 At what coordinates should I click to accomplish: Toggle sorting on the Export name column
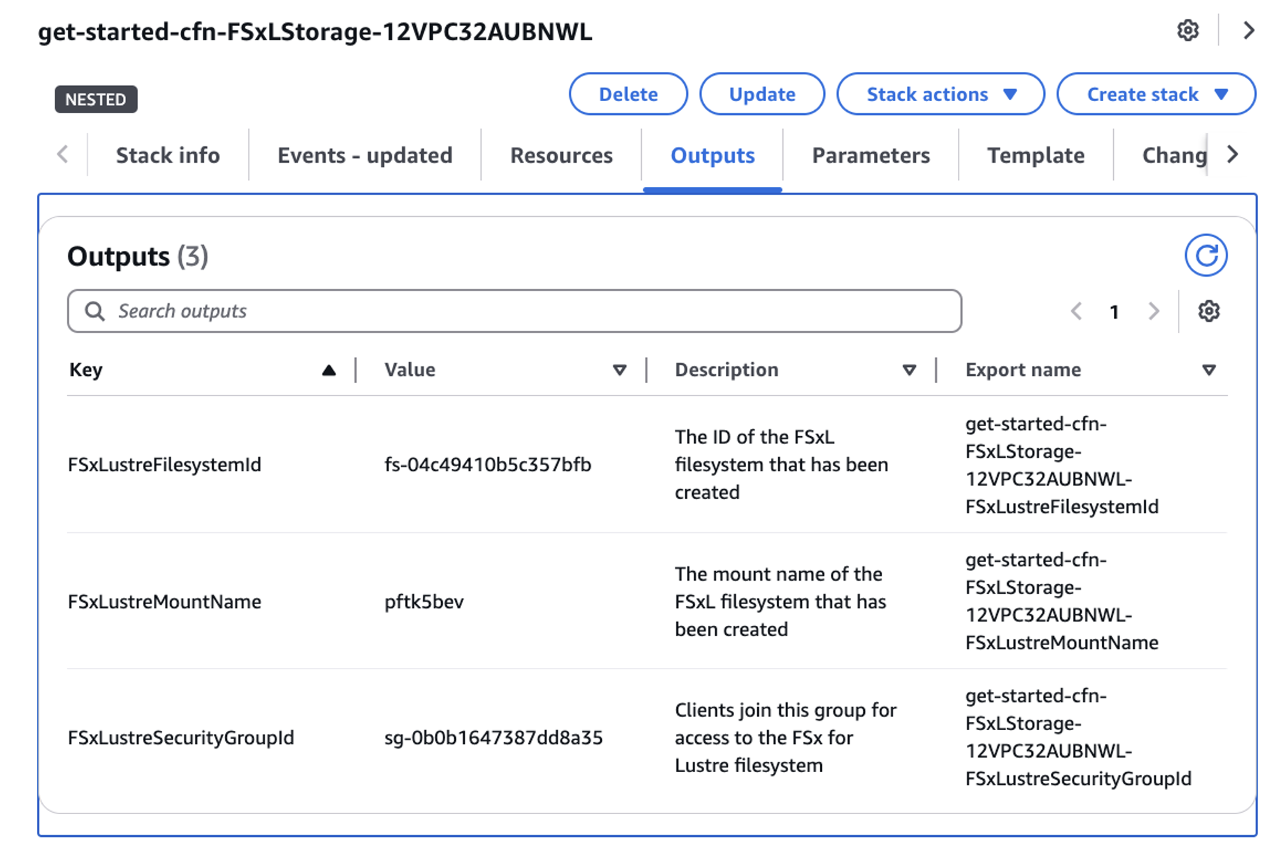point(1208,370)
